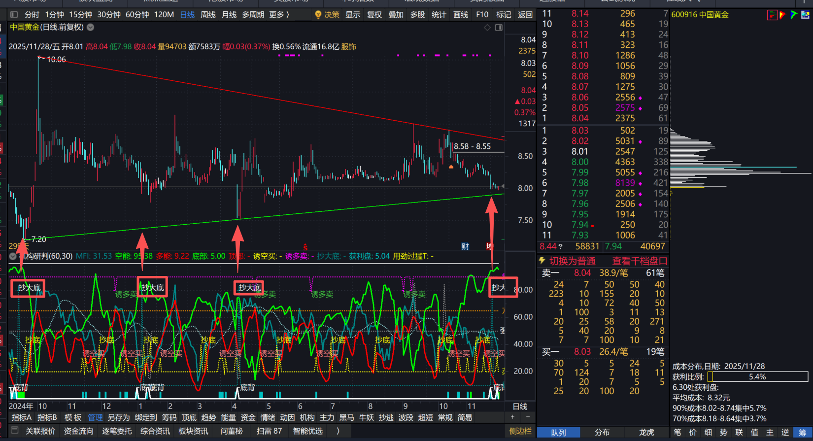This screenshot has height=441, width=813.
Task: Click the F10 company info button
Action: pyautogui.click(x=482, y=15)
